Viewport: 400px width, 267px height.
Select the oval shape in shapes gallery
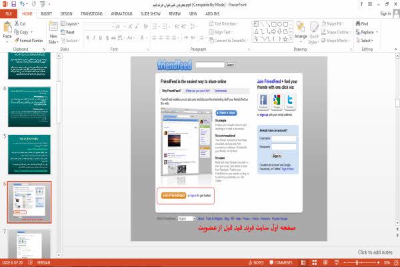coord(280,24)
